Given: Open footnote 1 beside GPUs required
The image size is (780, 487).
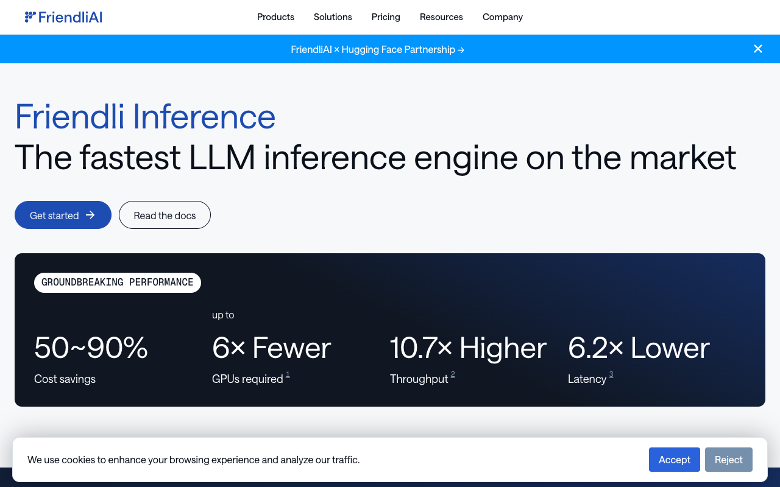Looking at the screenshot, I should pos(288,374).
